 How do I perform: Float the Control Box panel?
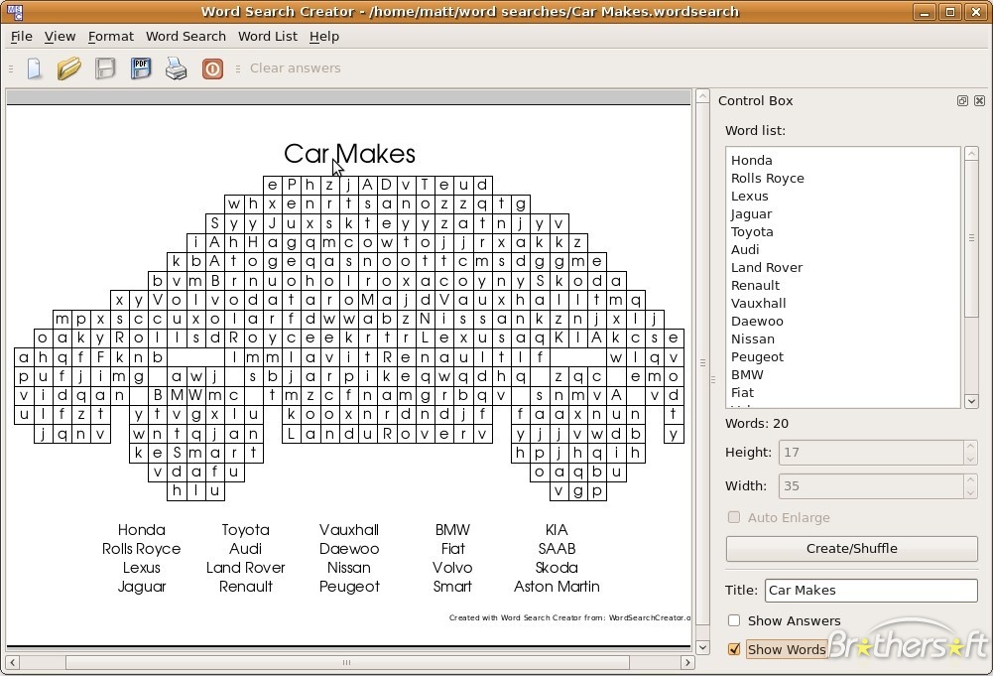click(x=962, y=100)
